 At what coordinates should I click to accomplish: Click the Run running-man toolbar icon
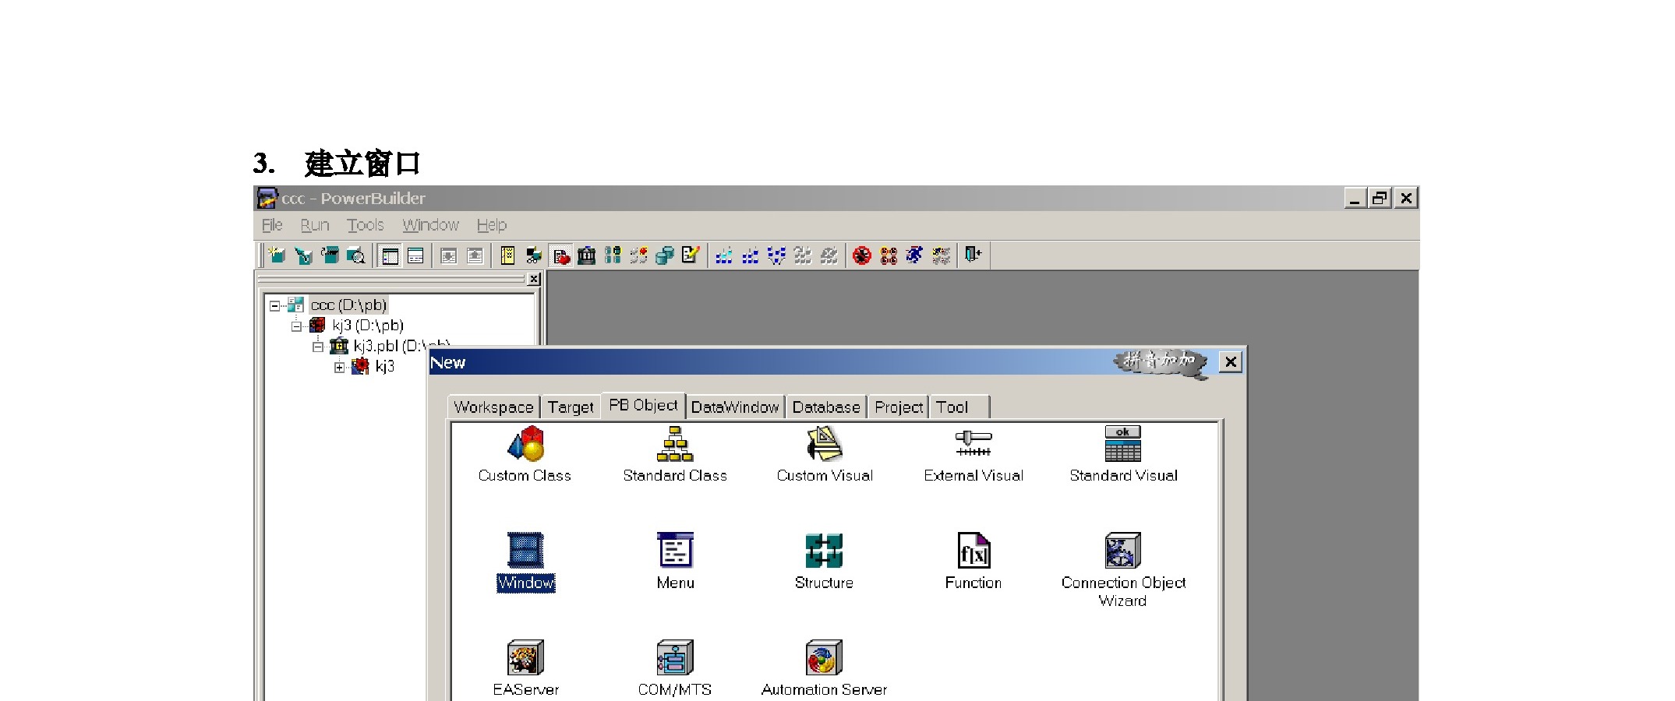point(914,255)
